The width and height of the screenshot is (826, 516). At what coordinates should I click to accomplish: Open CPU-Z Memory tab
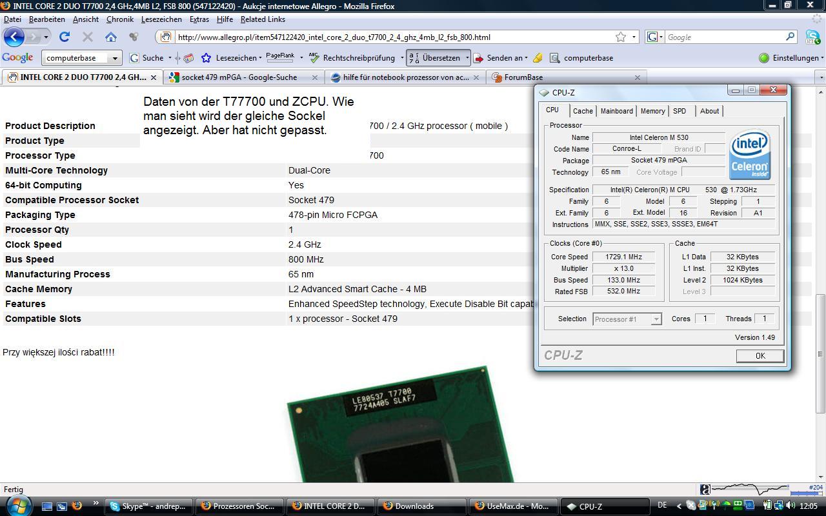[652, 111]
